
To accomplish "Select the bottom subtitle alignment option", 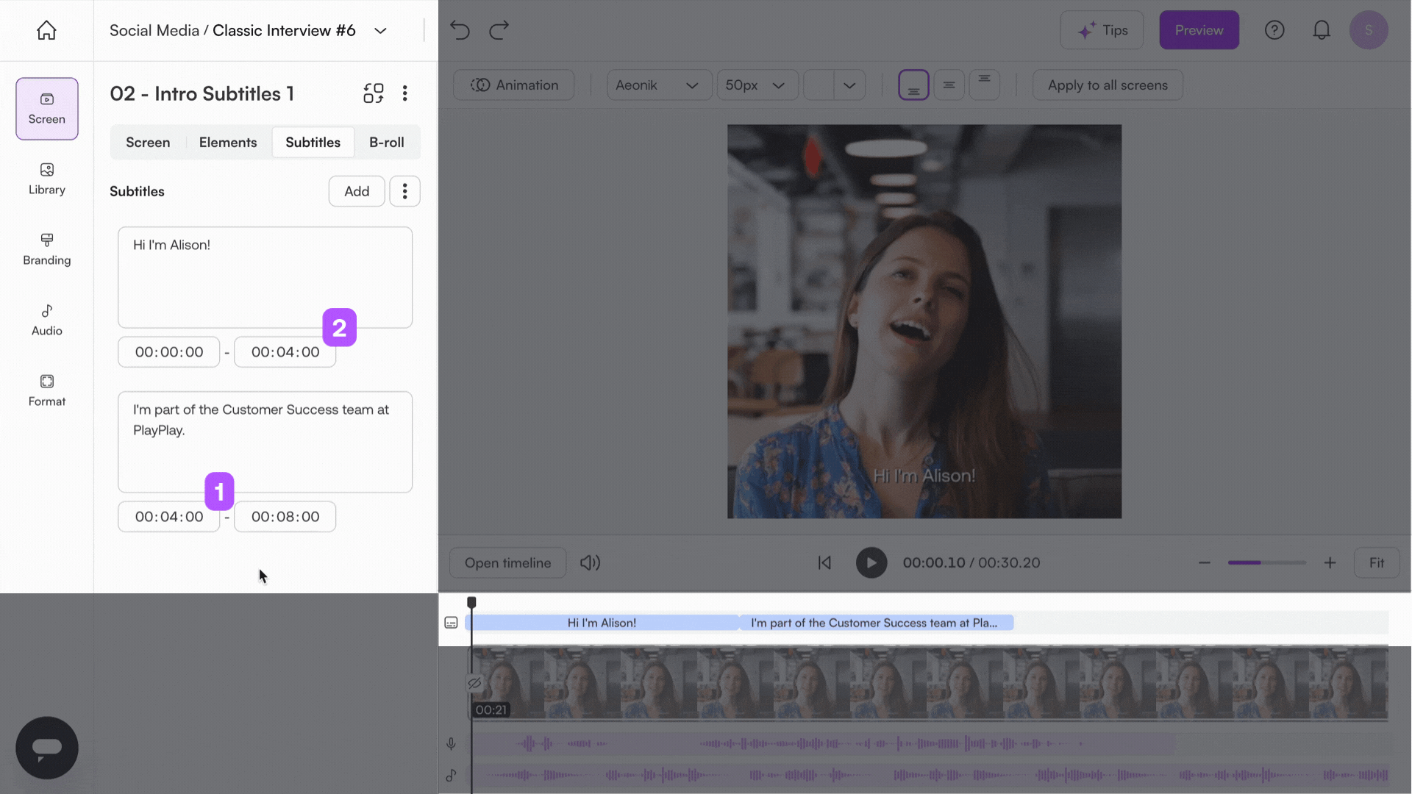I will pos(913,85).
